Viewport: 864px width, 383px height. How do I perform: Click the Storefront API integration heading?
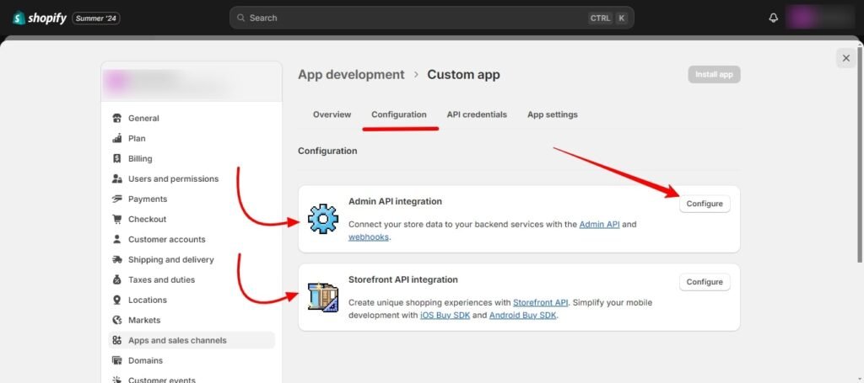[x=402, y=279]
